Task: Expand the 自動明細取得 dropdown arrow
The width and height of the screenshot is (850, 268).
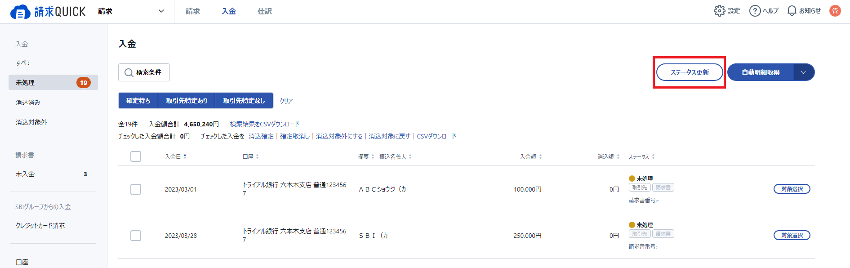Action: (x=804, y=72)
